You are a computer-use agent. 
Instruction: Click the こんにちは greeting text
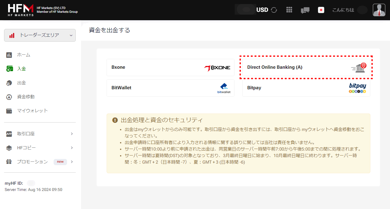coord(343,10)
